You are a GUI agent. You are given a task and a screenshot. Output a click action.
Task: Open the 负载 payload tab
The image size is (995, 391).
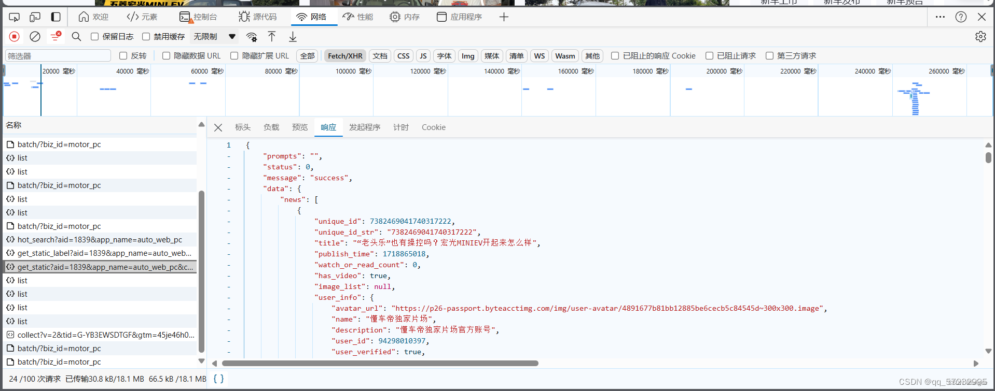tap(271, 127)
